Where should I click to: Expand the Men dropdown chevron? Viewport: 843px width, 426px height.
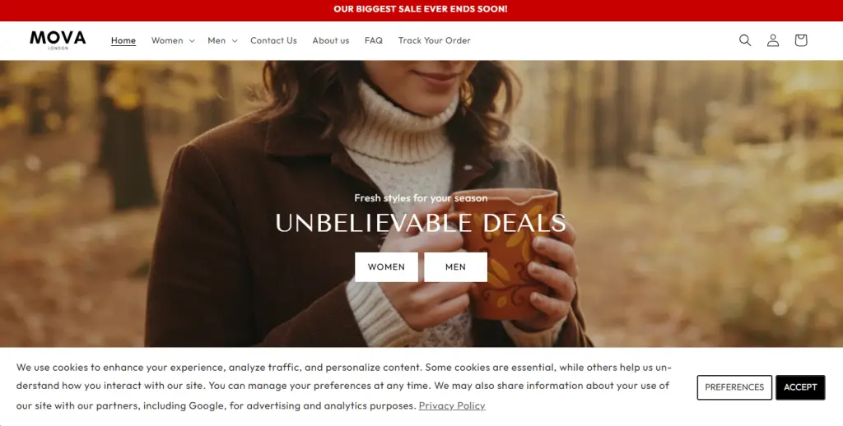click(x=235, y=41)
